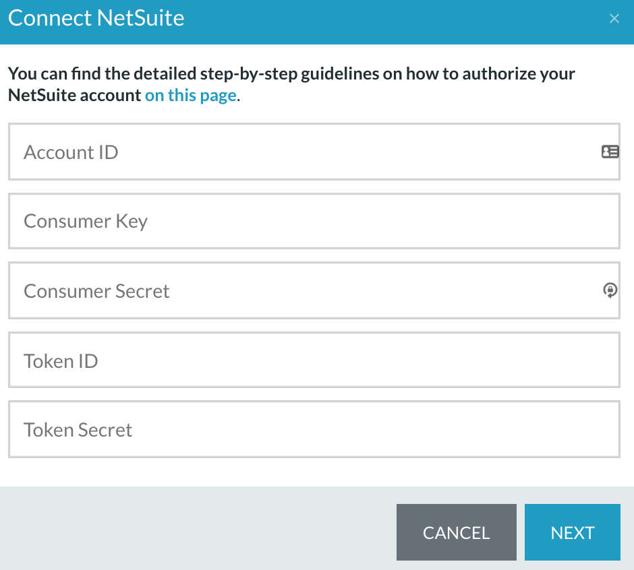Activate the Token ID input box
634x570 pixels.
pos(314,360)
